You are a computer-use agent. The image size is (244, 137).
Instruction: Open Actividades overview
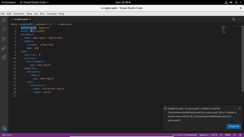(8, 2)
